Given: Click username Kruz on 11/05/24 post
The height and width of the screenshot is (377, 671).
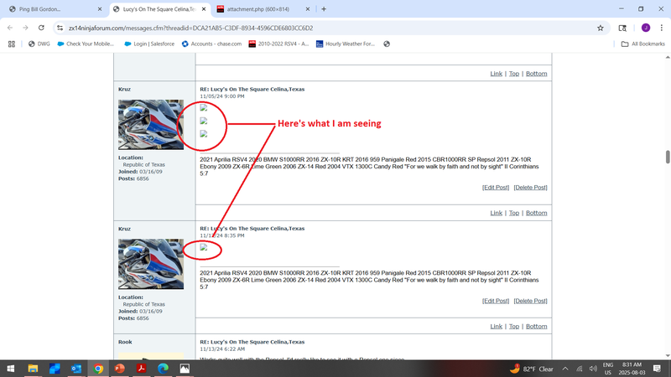Looking at the screenshot, I should [124, 90].
